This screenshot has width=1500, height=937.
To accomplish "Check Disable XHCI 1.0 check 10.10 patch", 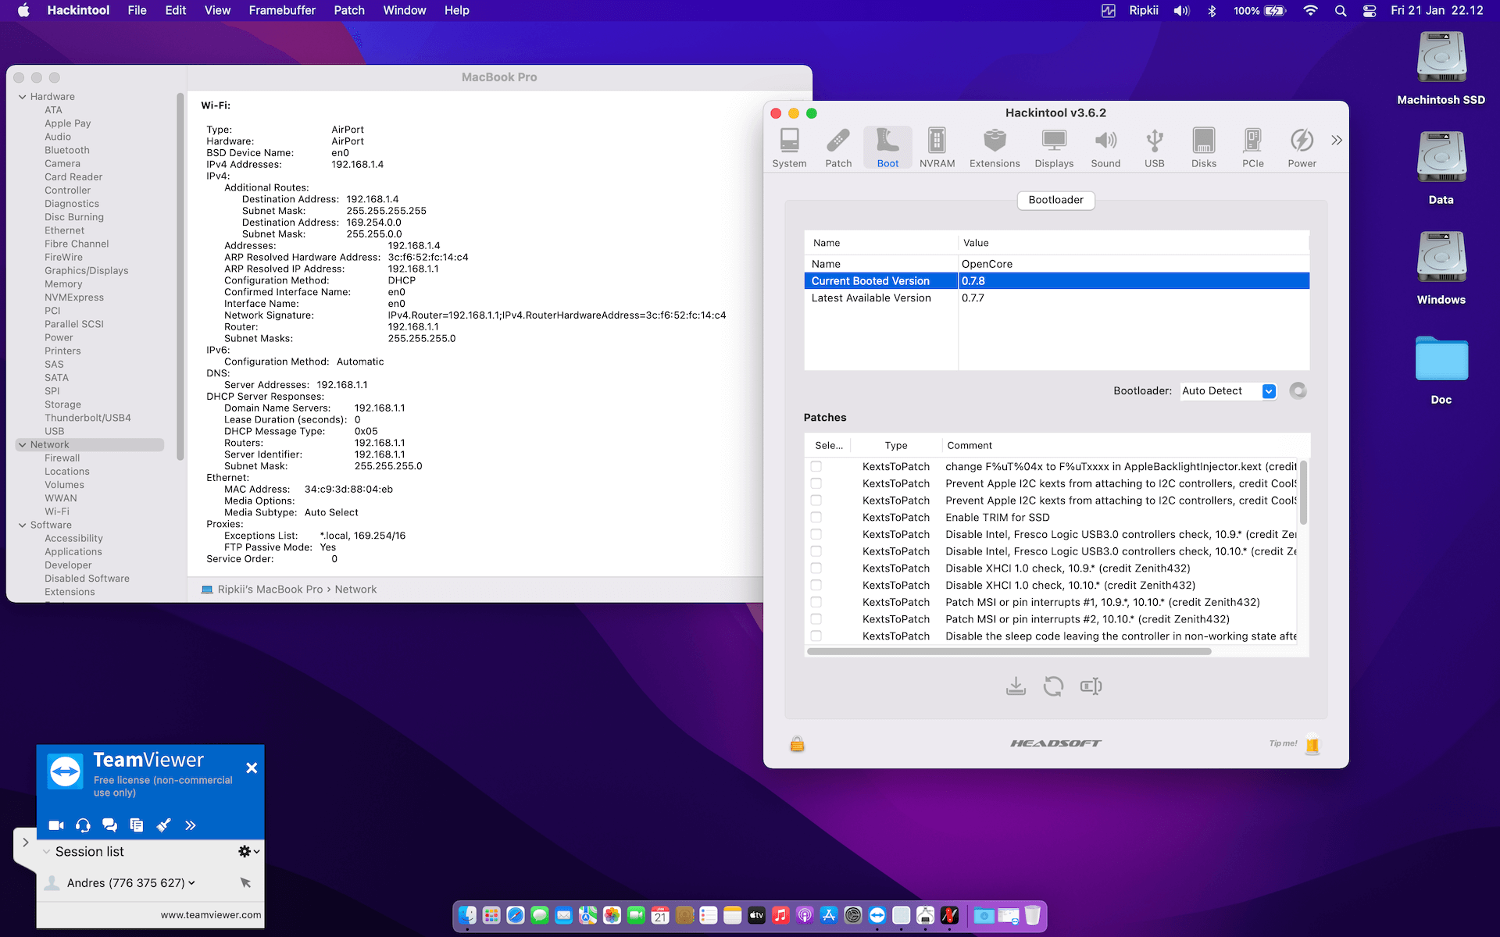I will [x=816, y=585].
